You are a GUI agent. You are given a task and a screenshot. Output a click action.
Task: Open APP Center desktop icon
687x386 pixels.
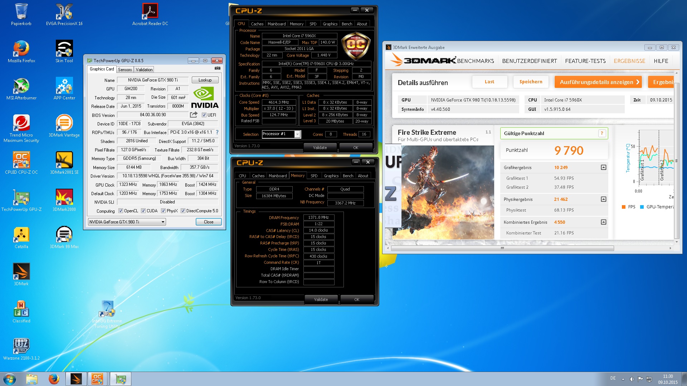64,89
